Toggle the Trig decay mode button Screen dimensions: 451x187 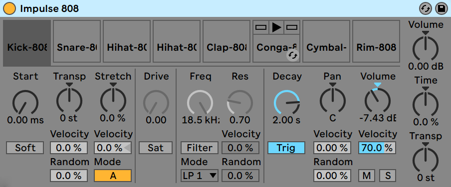[x=286, y=148]
